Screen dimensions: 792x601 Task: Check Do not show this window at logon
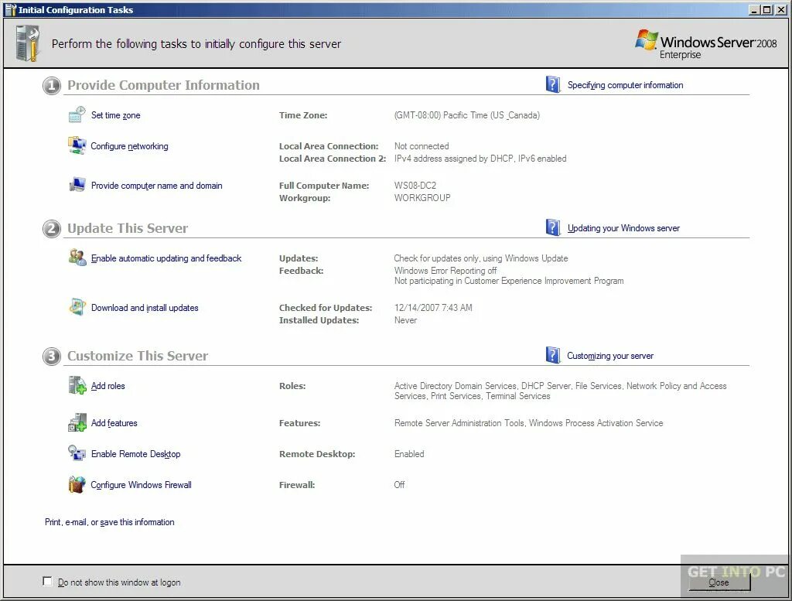click(x=47, y=582)
